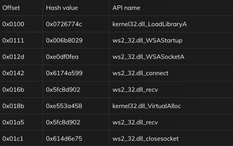This screenshot has height=146, width=233.
Task: Click ws2_32.dll_closesocket entry
Action: (146, 139)
